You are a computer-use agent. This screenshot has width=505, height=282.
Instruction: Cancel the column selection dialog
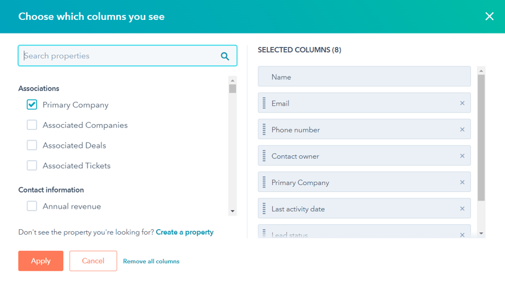point(93,261)
